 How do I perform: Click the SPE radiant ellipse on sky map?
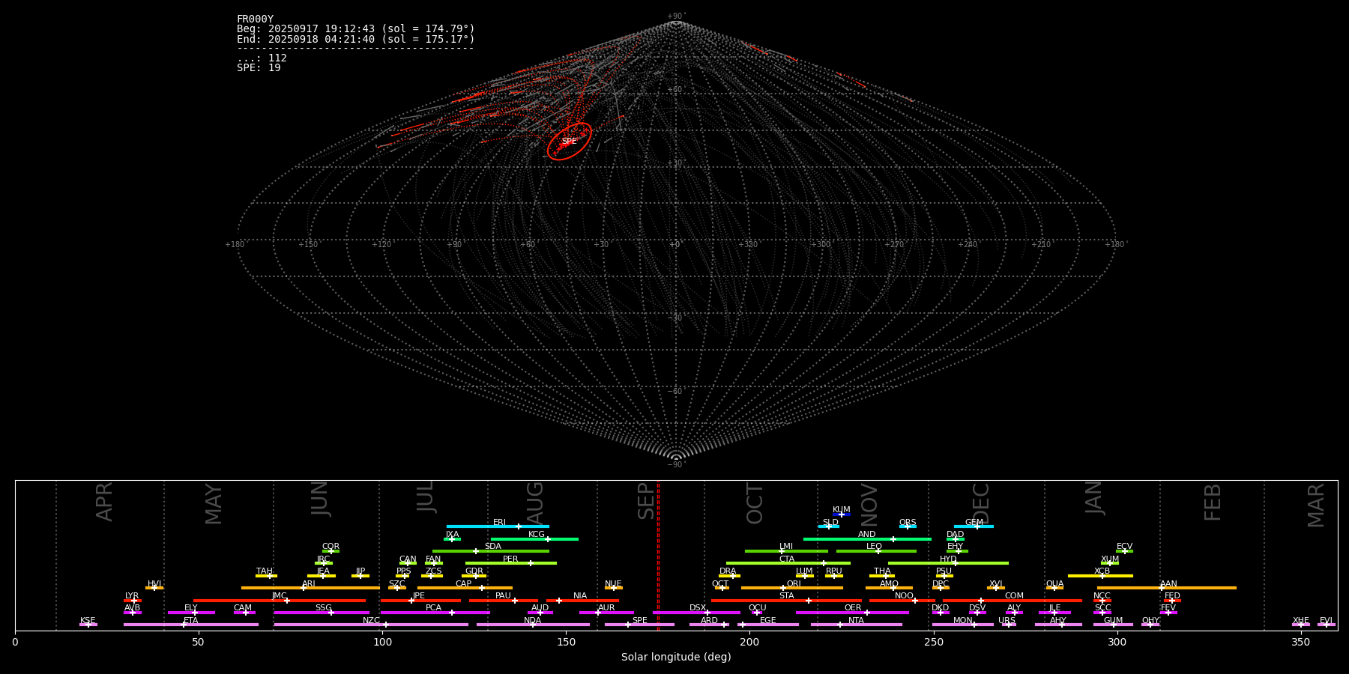click(x=570, y=142)
